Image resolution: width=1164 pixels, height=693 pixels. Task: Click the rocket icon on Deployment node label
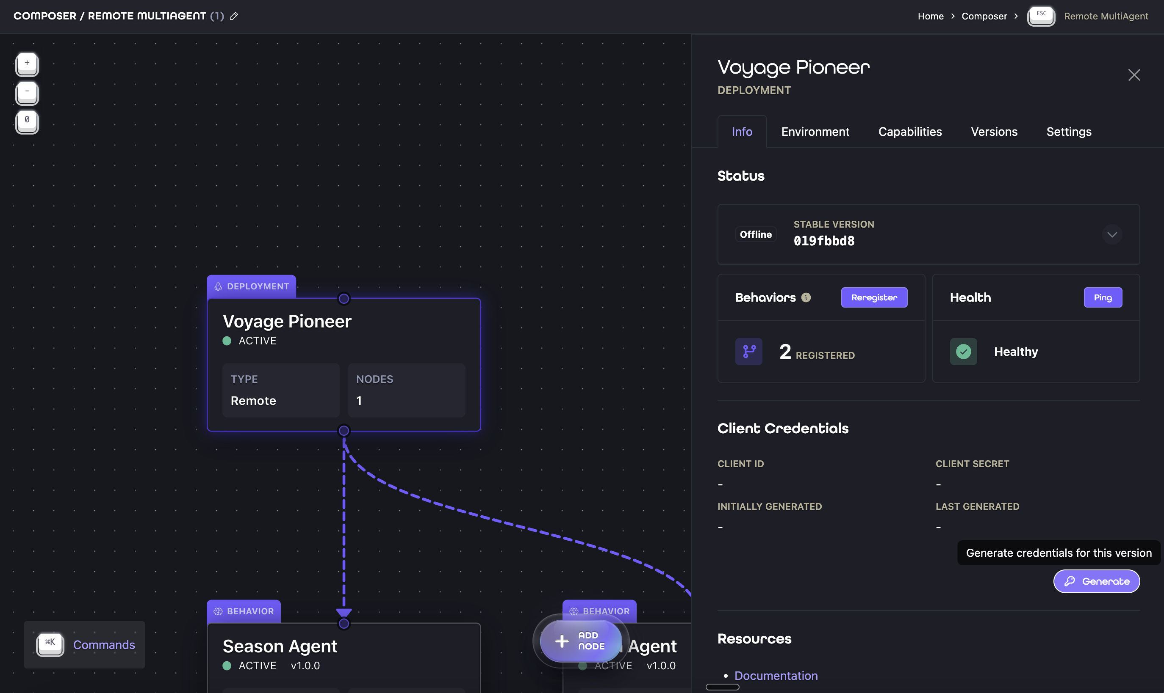tap(218, 286)
